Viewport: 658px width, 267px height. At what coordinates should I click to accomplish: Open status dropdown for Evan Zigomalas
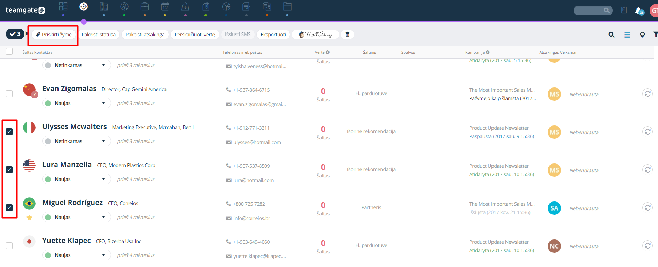77,103
